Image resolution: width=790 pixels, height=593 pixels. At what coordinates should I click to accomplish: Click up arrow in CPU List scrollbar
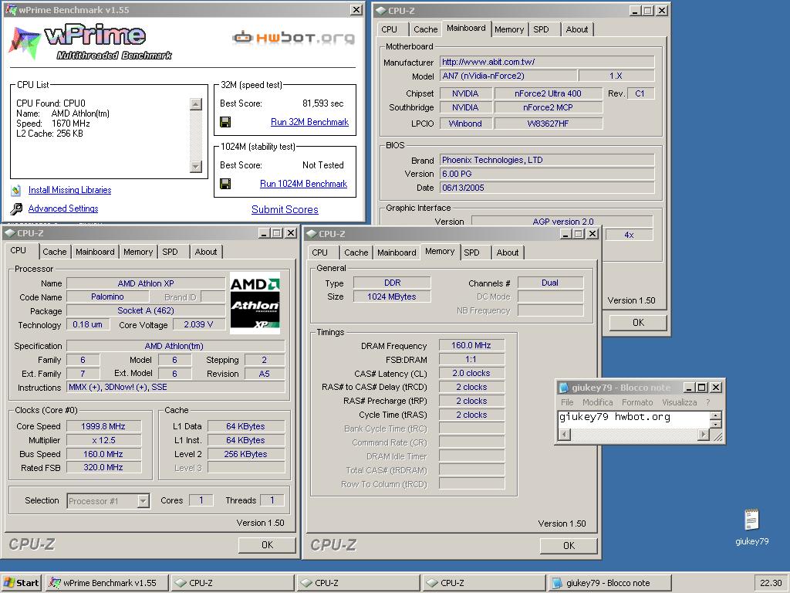click(x=196, y=104)
